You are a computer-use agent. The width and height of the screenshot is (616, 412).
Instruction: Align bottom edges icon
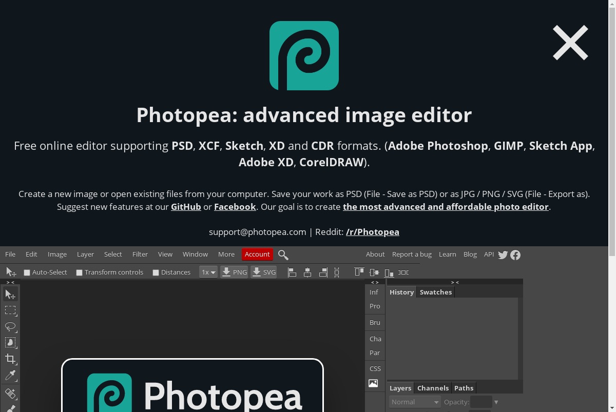pos(389,272)
